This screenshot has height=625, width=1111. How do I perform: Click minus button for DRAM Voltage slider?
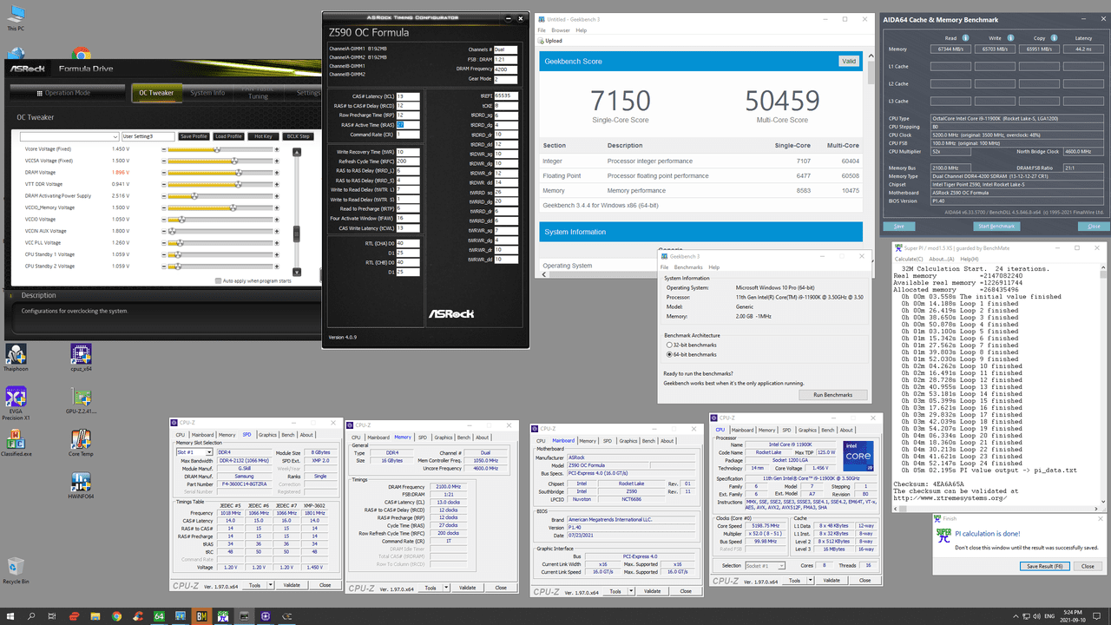[162, 173]
